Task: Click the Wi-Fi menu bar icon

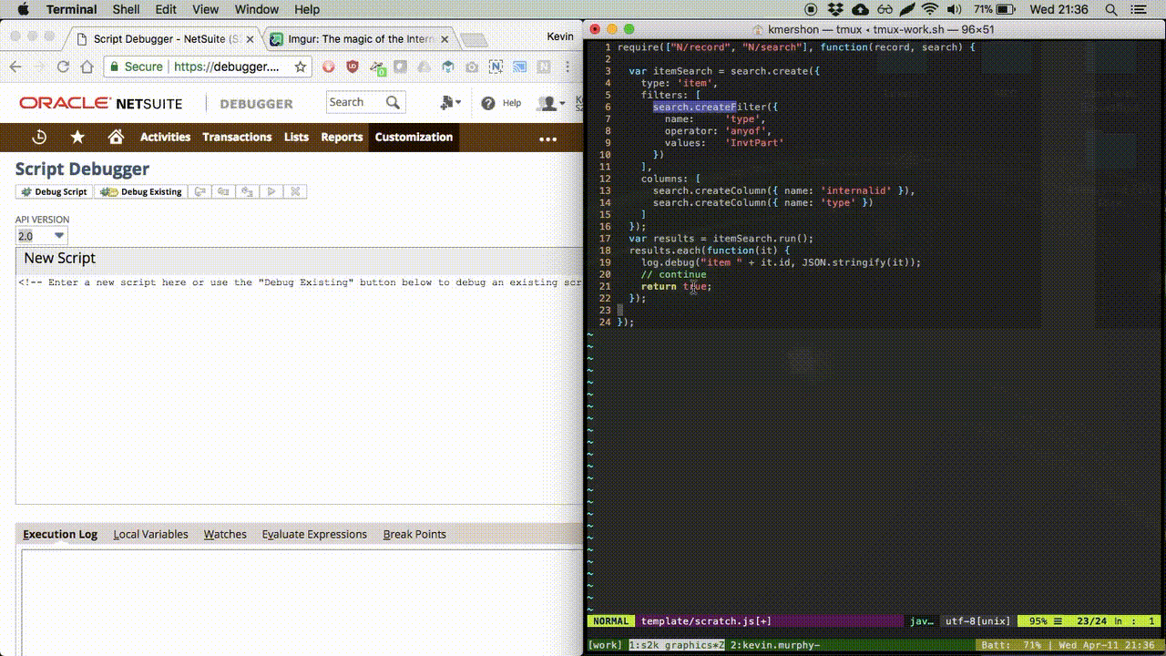Action: click(x=930, y=9)
